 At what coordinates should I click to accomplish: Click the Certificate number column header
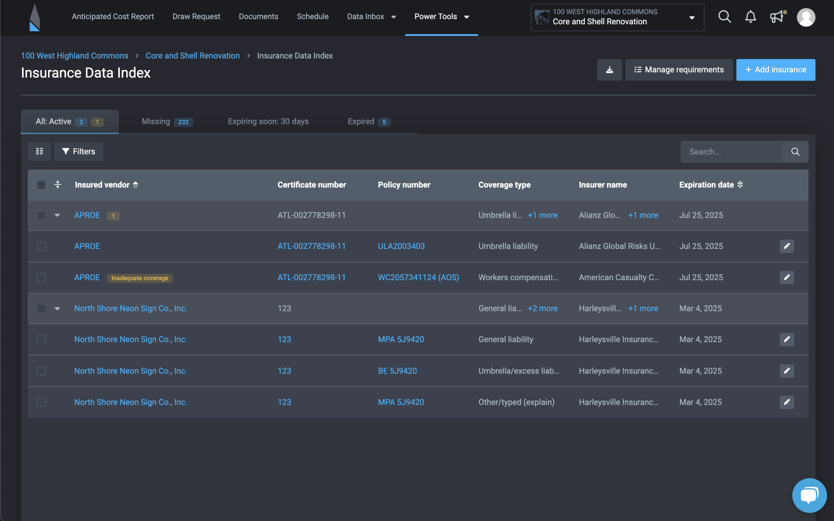312,185
